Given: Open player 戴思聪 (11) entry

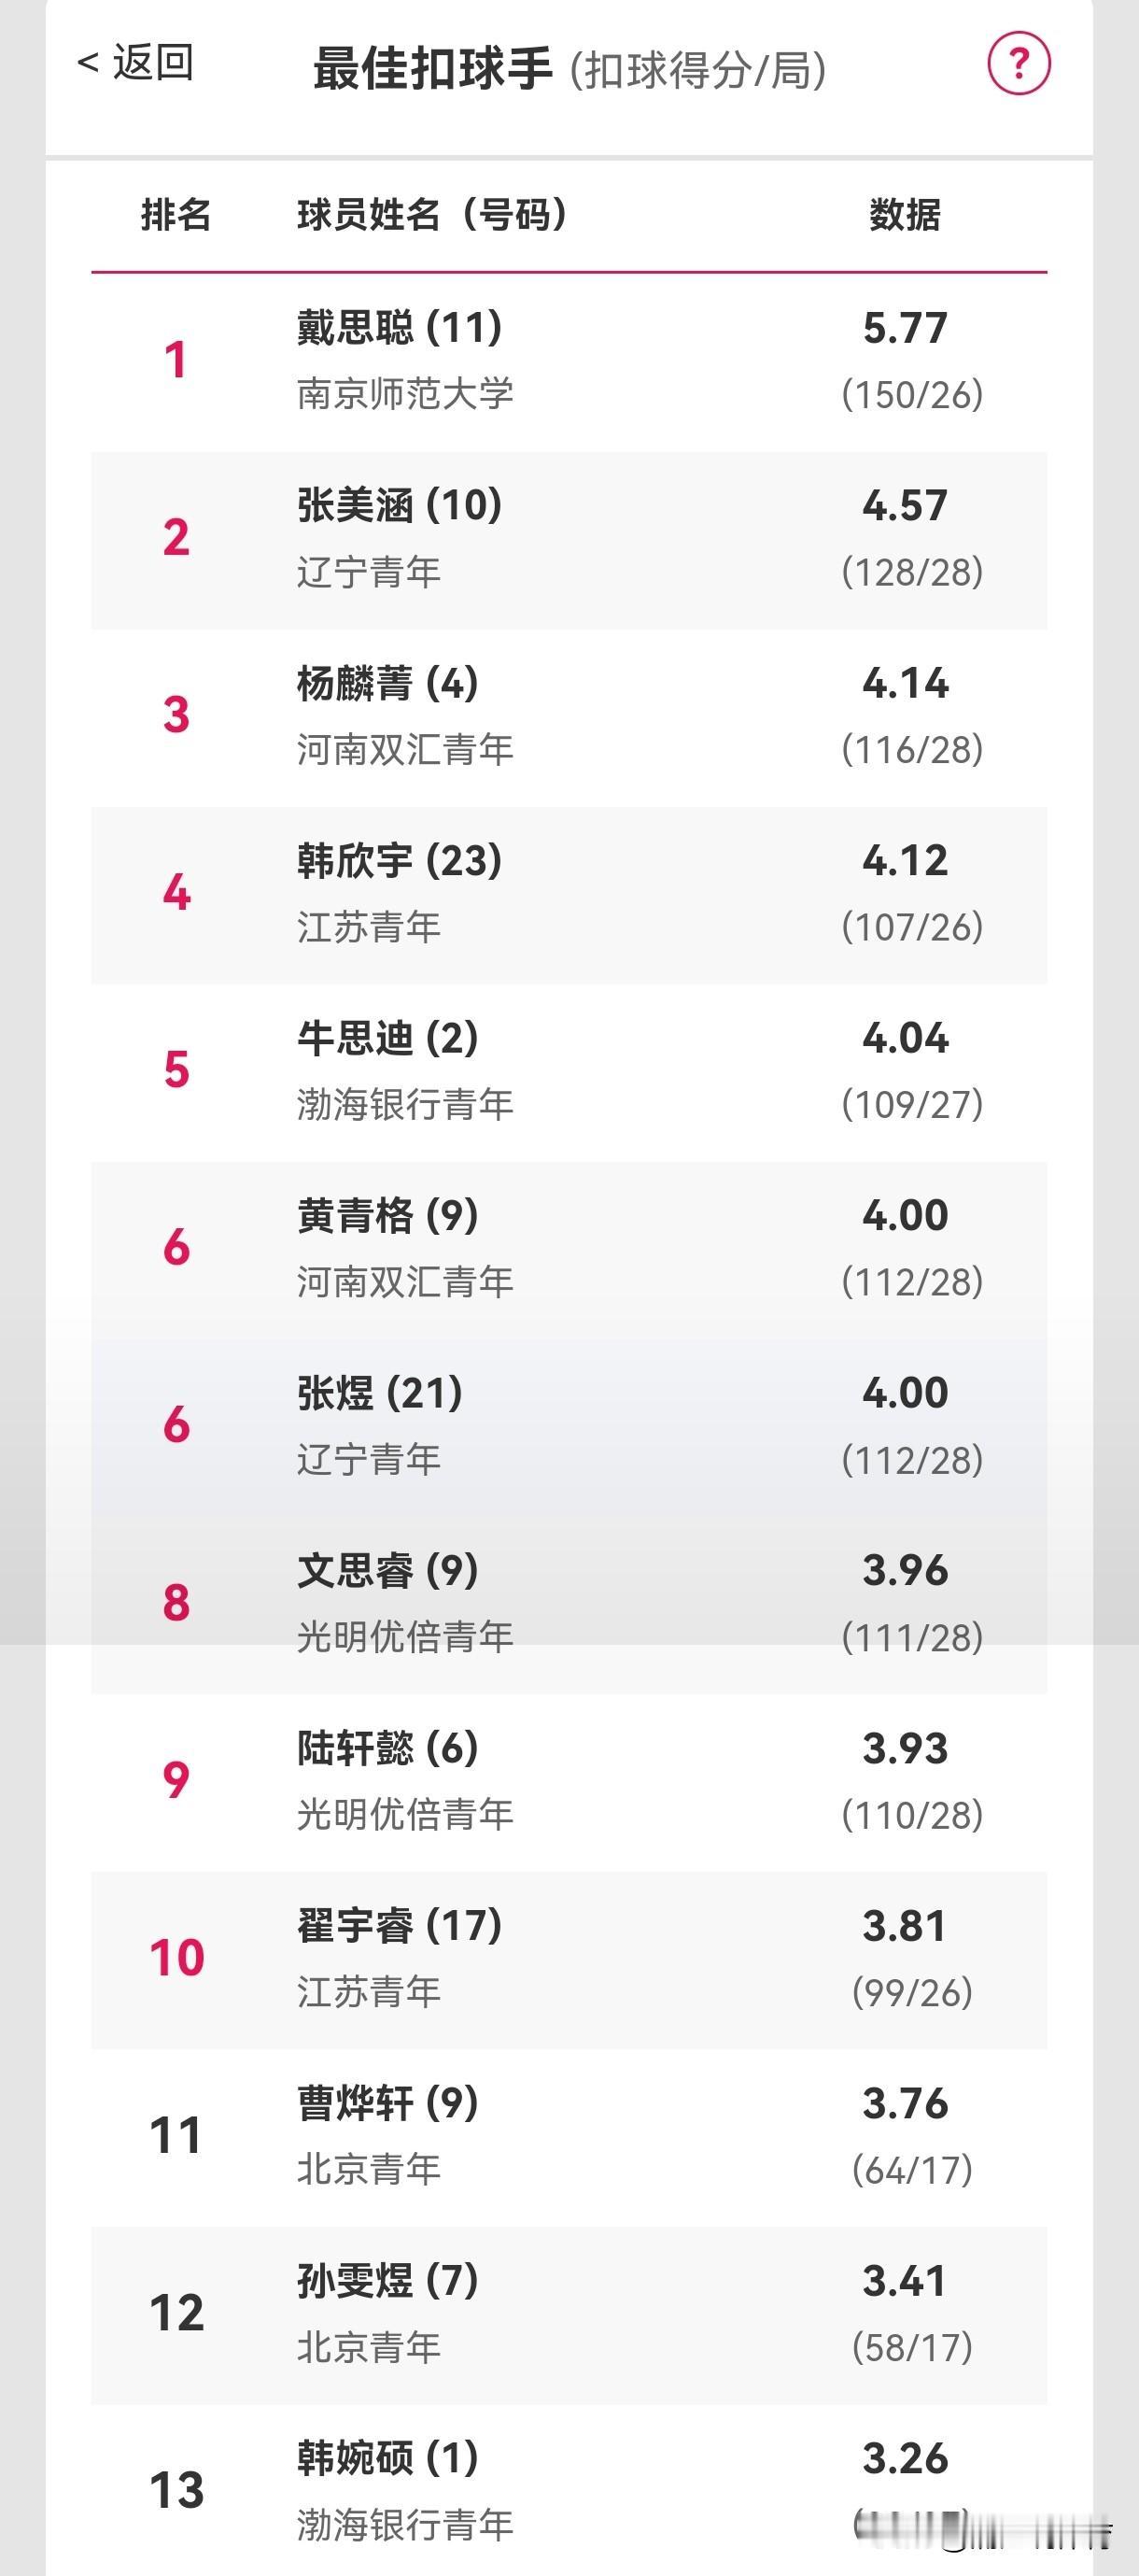Looking at the screenshot, I should click(x=569, y=362).
